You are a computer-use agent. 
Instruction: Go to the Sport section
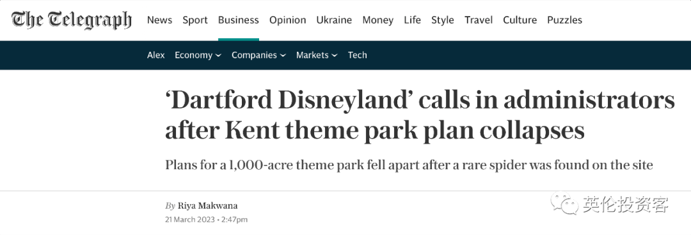click(x=195, y=20)
